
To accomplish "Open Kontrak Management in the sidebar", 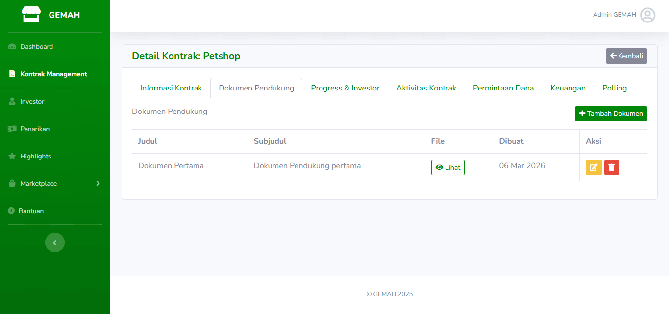I will [x=53, y=74].
